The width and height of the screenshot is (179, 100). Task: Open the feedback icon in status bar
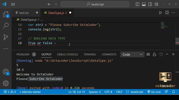point(166,92)
